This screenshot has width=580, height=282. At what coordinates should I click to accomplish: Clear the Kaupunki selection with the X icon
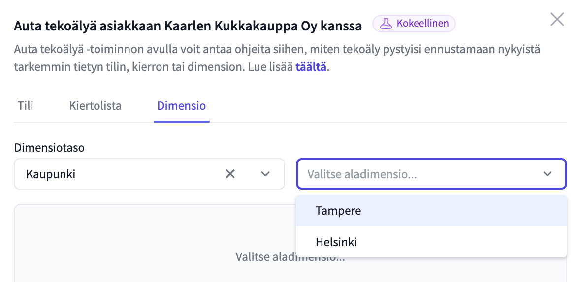230,174
